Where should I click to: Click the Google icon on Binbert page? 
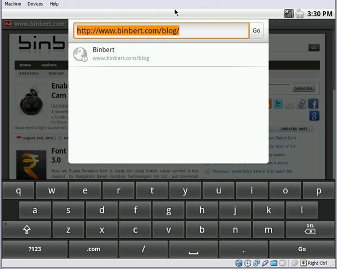tap(314, 116)
